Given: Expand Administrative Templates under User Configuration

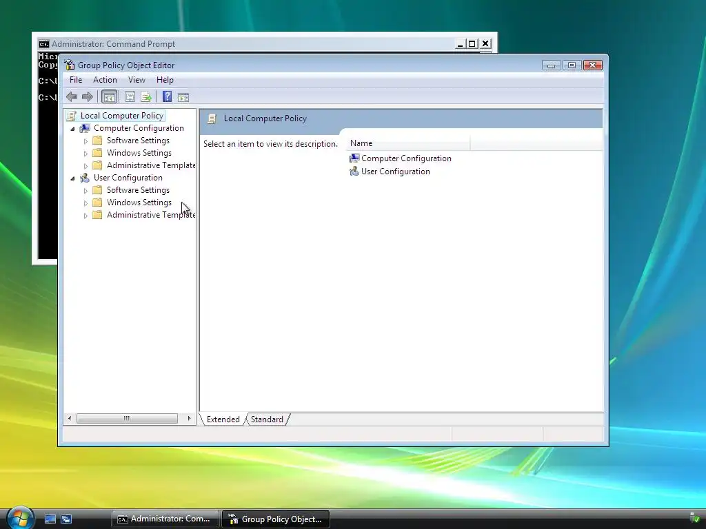Looking at the screenshot, I should [85, 216].
